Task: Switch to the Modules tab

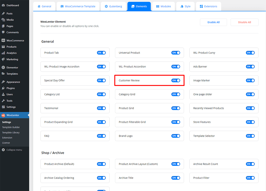Action: coord(163,6)
